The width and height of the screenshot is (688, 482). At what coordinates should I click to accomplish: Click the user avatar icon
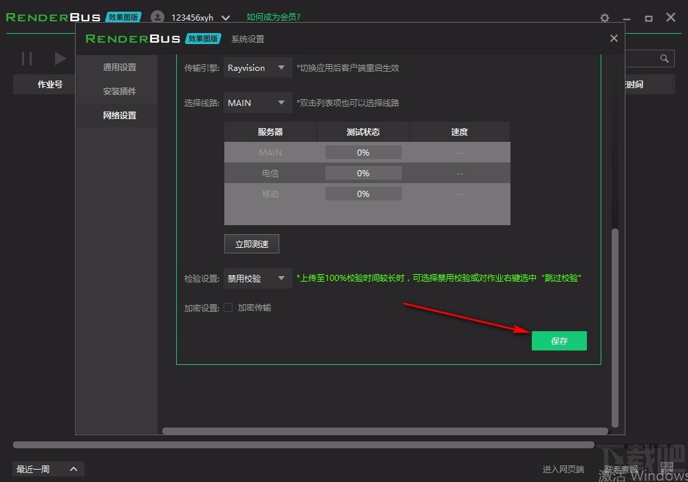click(157, 17)
